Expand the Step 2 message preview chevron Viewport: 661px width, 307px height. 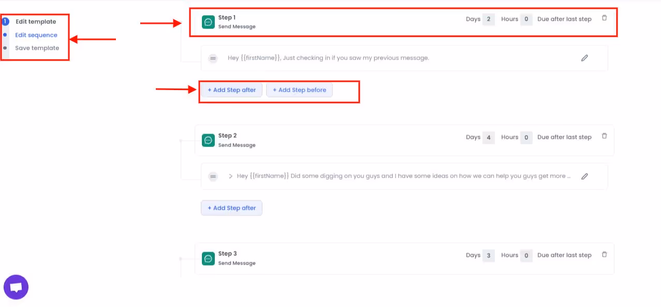point(230,176)
